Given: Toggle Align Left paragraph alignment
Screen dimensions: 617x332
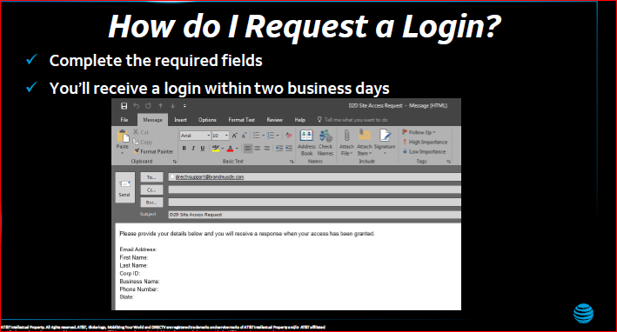Looking at the screenshot, I should [247, 148].
